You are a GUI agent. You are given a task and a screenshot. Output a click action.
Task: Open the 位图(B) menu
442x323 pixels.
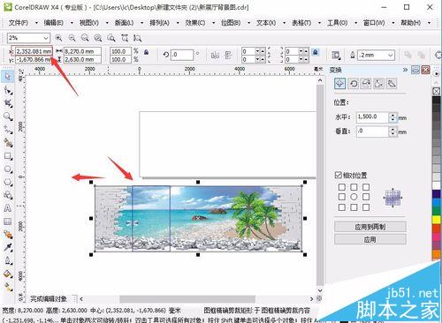click(231, 23)
